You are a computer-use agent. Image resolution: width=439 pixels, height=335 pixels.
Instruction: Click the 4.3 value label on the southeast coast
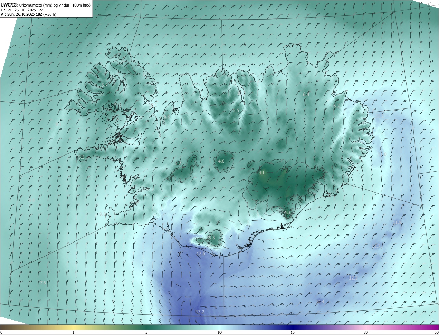tap(287, 212)
